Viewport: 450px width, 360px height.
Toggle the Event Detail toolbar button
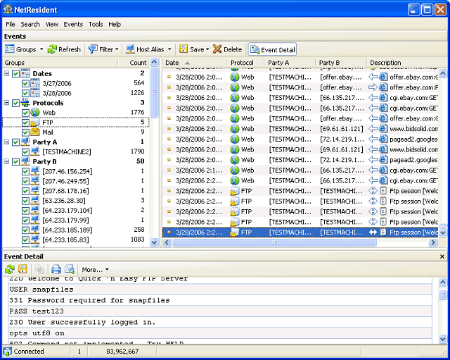coord(272,49)
